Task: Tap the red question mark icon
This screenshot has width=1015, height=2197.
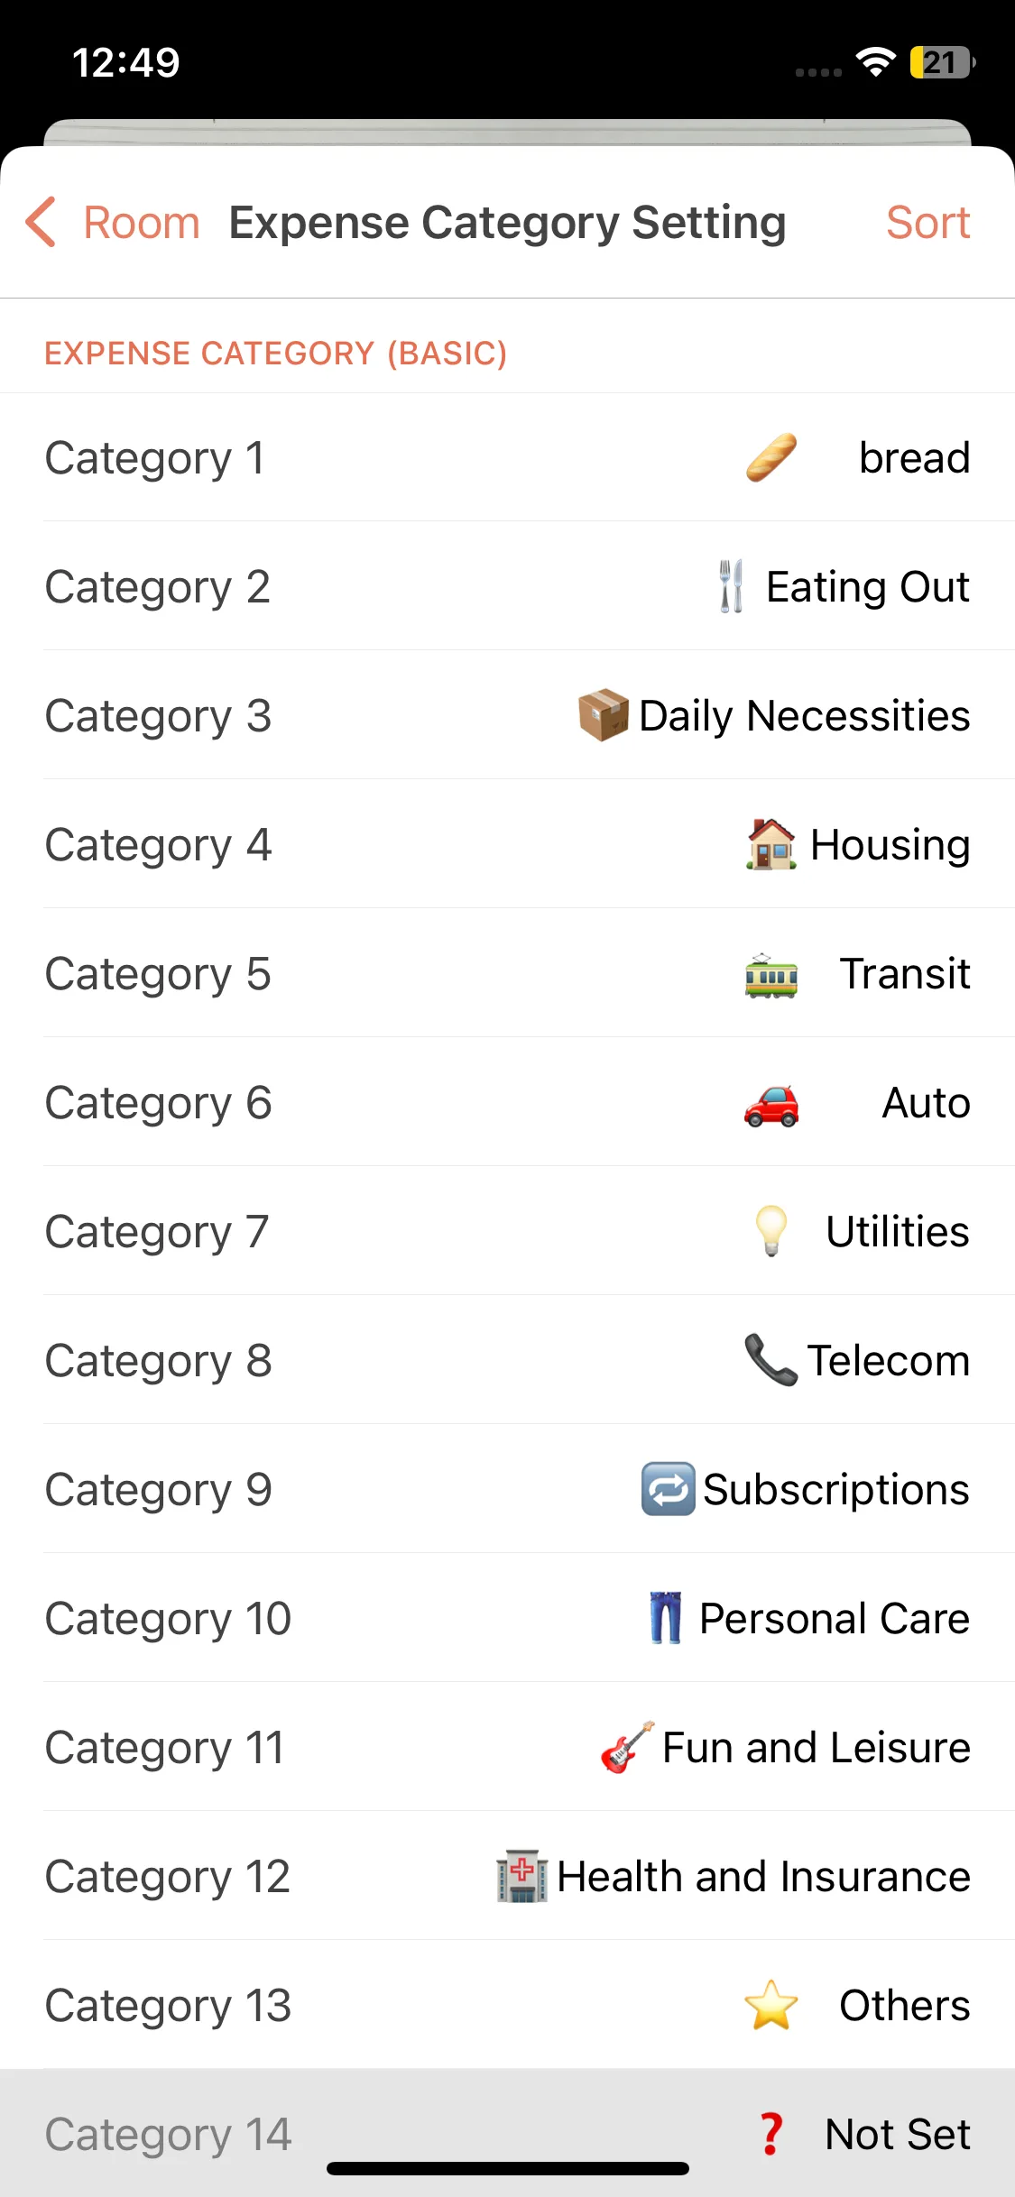Action: coord(771,2134)
